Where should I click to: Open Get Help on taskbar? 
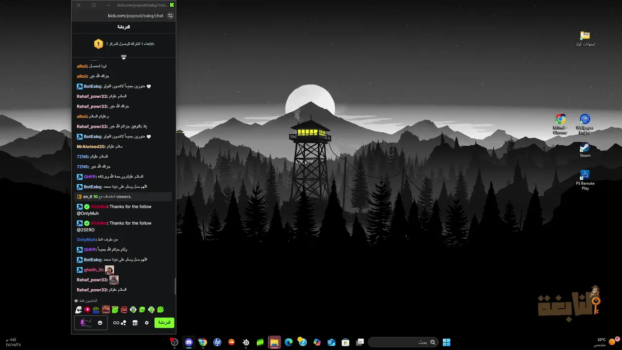(302, 342)
